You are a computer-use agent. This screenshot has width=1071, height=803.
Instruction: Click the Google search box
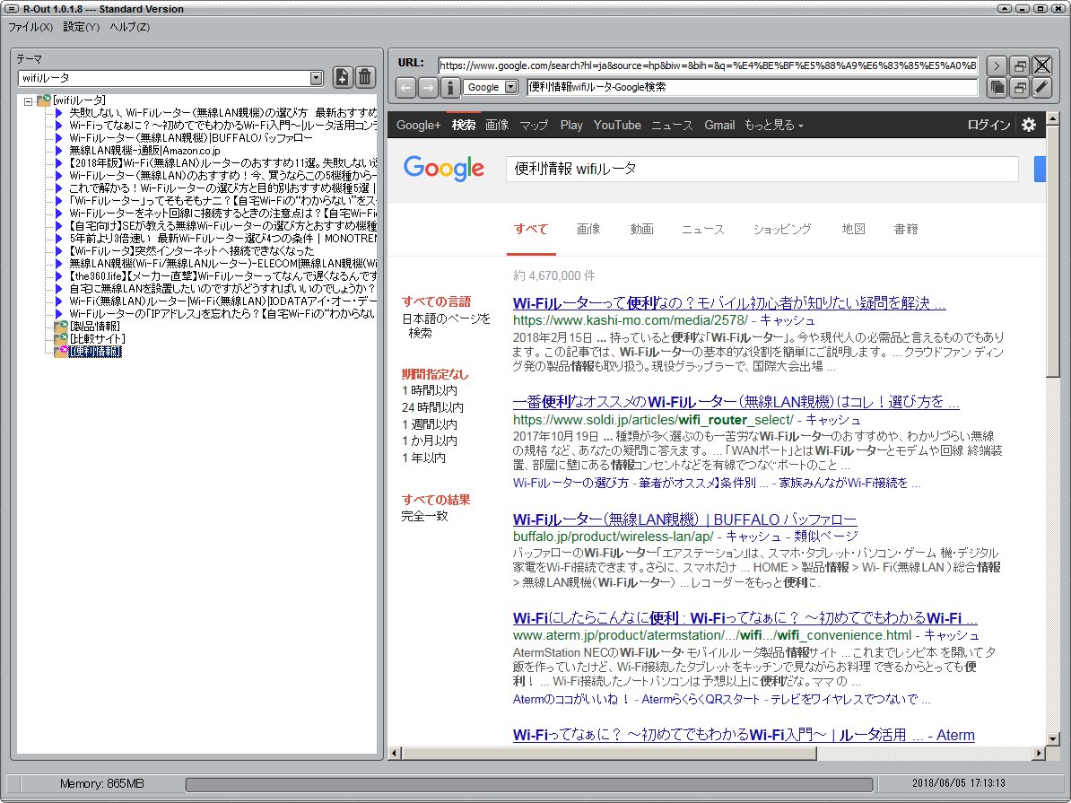point(762,169)
